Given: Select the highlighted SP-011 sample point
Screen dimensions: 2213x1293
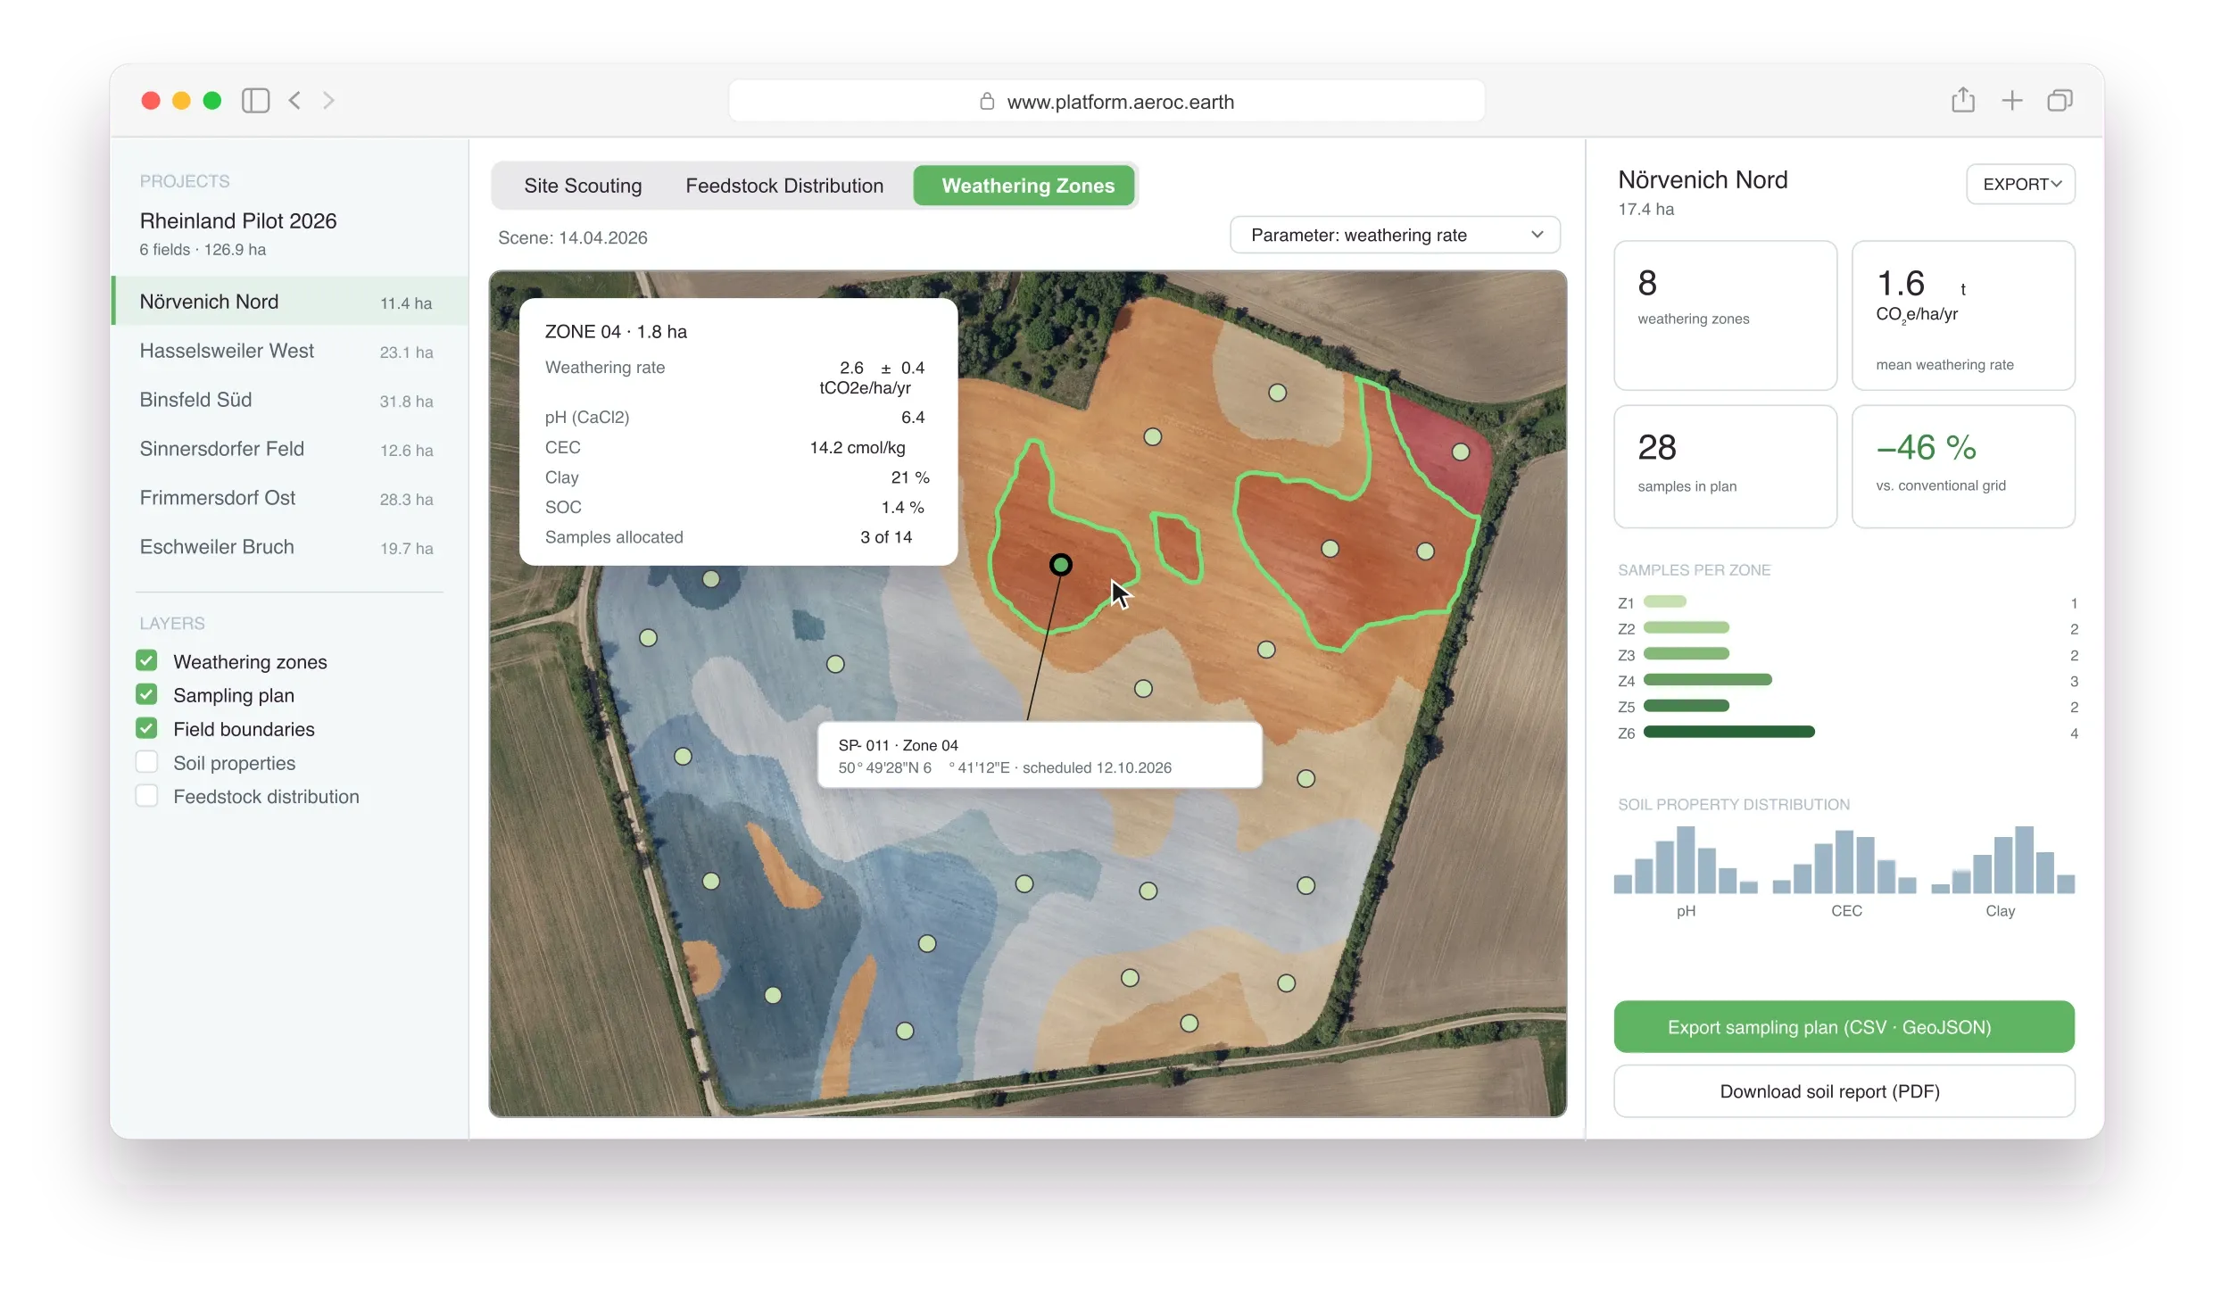Looking at the screenshot, I should pyautogui.click(x=1060, y=564).
